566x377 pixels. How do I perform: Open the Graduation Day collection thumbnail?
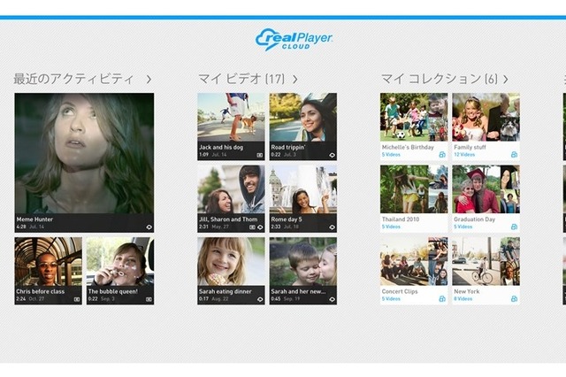pos(486,189)
